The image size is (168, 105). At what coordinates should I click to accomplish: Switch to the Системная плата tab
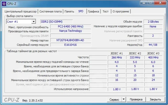point(50,12)
